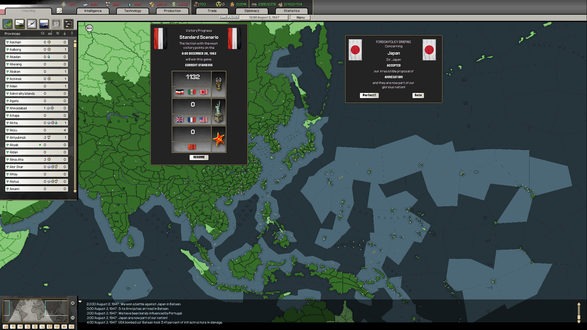Select Alor Star in the provinces list
The height and width of the screenshot is (330, 587).
click(37, 167)
